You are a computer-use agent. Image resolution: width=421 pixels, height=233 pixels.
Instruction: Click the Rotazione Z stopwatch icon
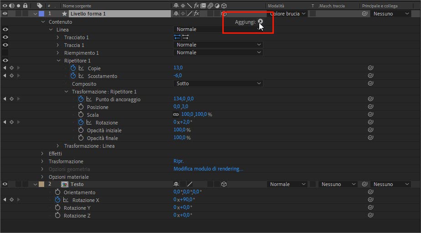(57, 215)
